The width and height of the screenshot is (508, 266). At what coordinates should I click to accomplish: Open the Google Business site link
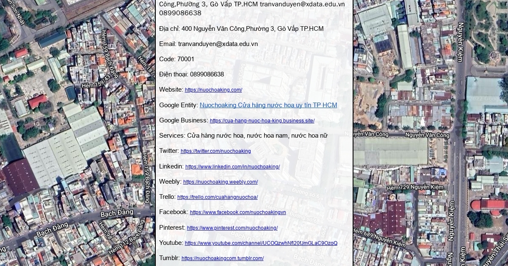(x=262, y=121)
